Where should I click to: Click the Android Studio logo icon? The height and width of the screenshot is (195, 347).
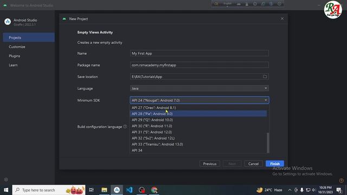pos(8,22)
